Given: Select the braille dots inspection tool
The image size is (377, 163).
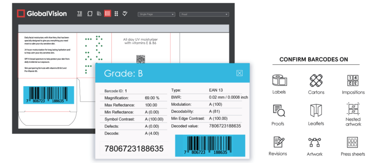Looking at the screenshot, I should 116,14.
